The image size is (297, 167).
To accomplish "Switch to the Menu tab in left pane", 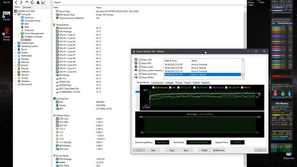I will tap(17, 7).
